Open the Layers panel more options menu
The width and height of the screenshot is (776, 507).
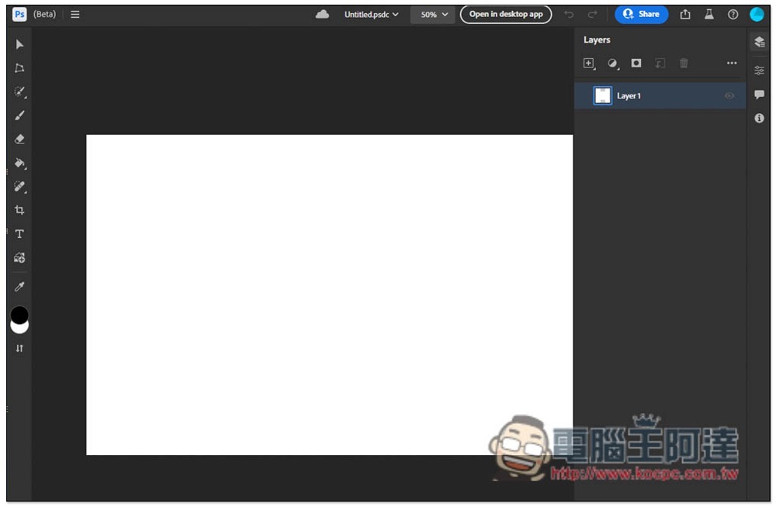pos(732,63)
